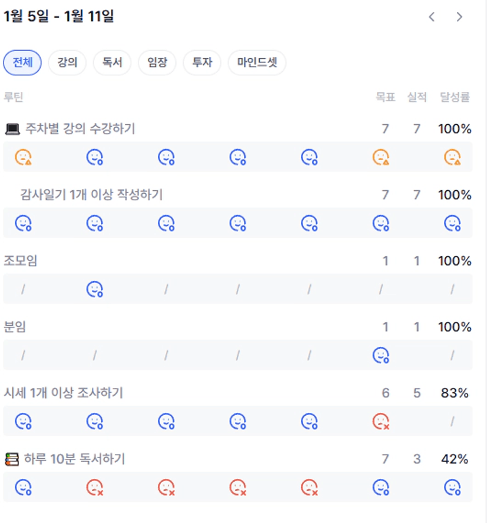The width and height of the screenshot is (487, 523).
Task: Toggle the red failed face in 시세 조사하기 row
Action: 381,421
